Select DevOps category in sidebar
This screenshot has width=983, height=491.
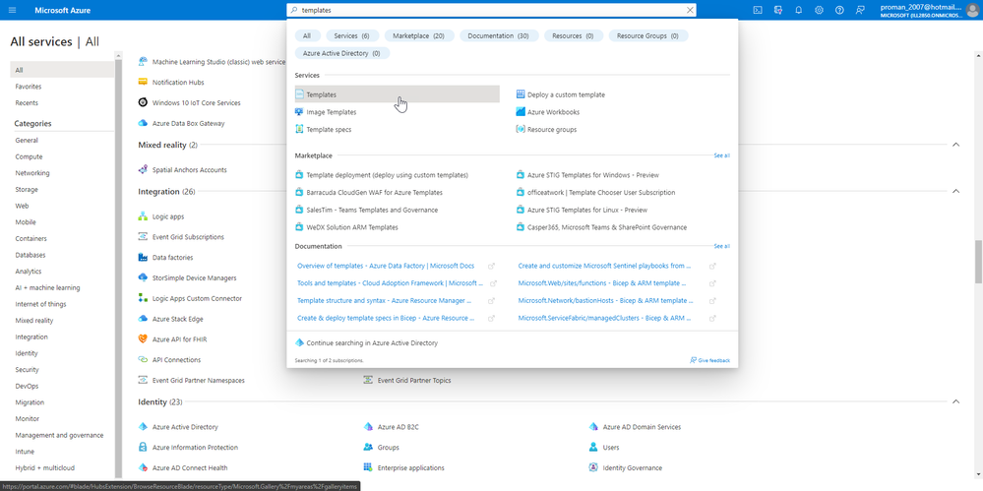point(27,386)
